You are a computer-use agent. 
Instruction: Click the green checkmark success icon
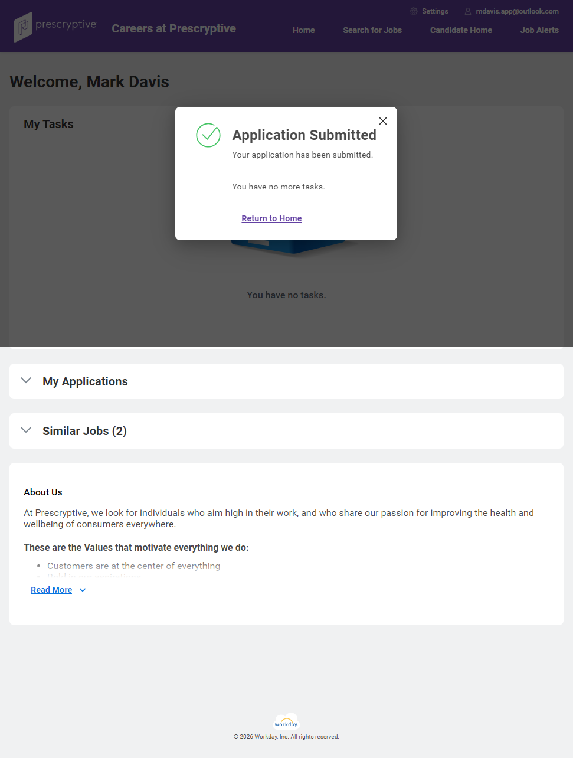click(208, 135)
